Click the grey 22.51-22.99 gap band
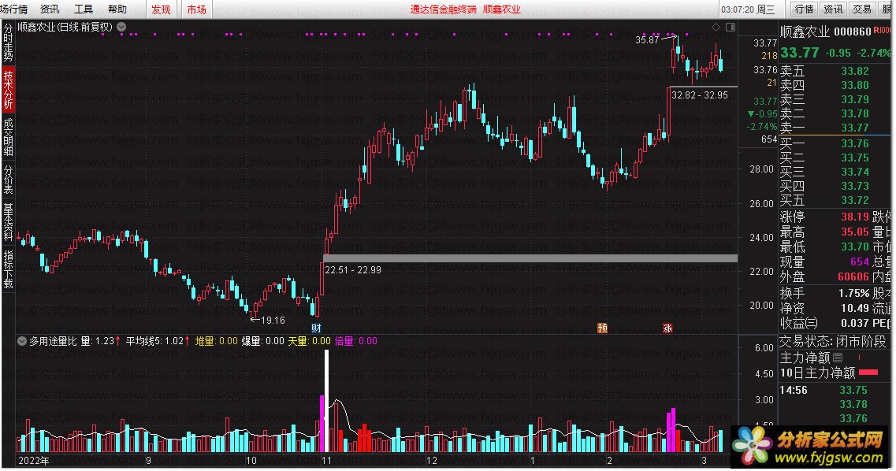Viewport: 896px width, 471px height. point(530,258)
